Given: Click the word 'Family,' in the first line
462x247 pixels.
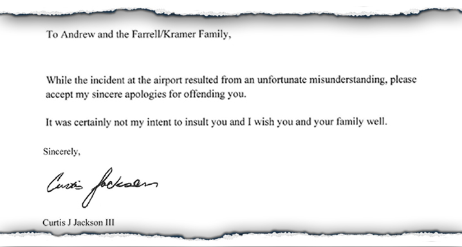Looking at the screenshot, I should pos(214,35).
